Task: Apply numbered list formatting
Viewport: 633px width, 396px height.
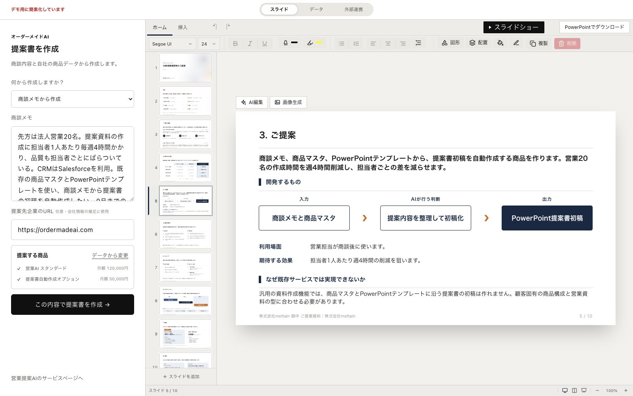Action: (356, 44)
